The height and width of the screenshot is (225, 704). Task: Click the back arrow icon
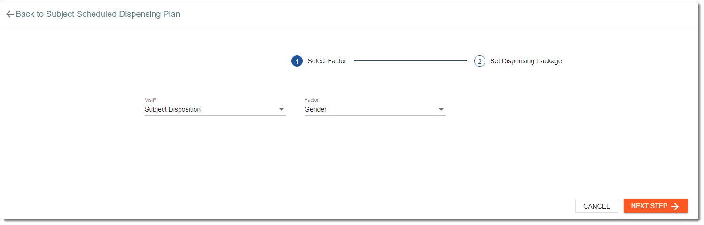click(10, 14)
